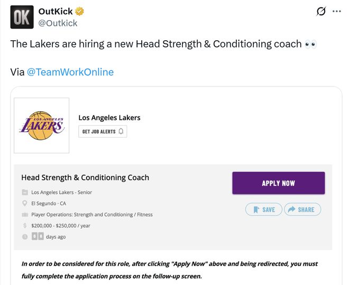
Task: Click the Player Operations category text
Action: [92, 215]
